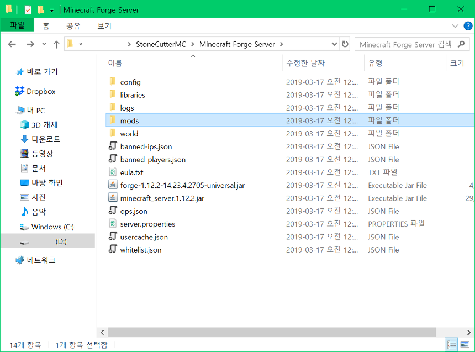This screenshot has height=352, width=475.
Task: Go back to previous folder
Action: pos(12,44)
